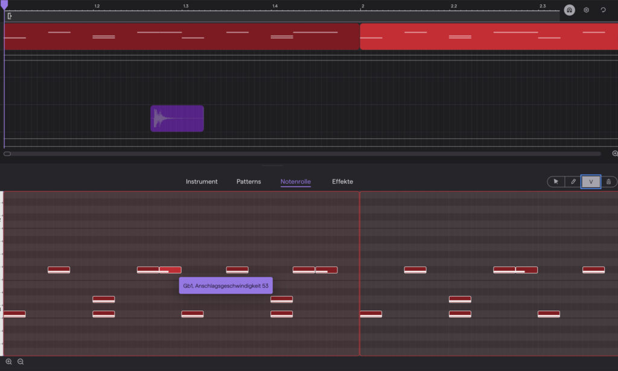Select the pointer selection tool
This screenshot has height=371, width=618.
click(556, 181)
